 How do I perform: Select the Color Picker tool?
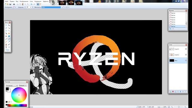[x=9, y=42]
